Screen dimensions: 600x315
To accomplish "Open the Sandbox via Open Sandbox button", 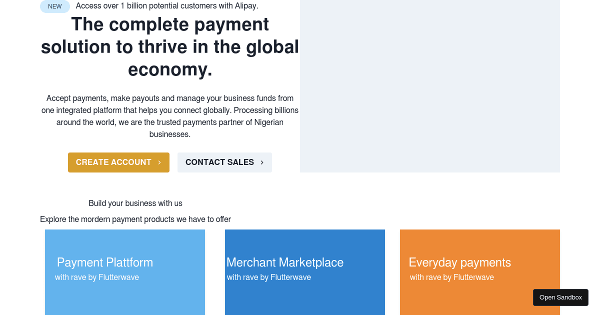I will point(560,297).
